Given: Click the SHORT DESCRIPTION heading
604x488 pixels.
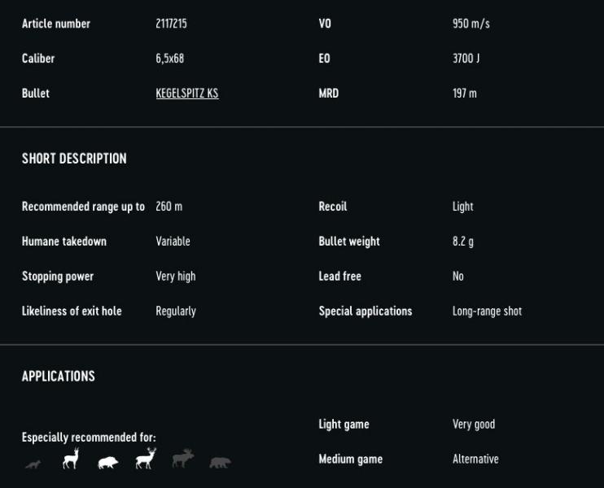Looking at the screenshot, I should (x=74, y=159).
